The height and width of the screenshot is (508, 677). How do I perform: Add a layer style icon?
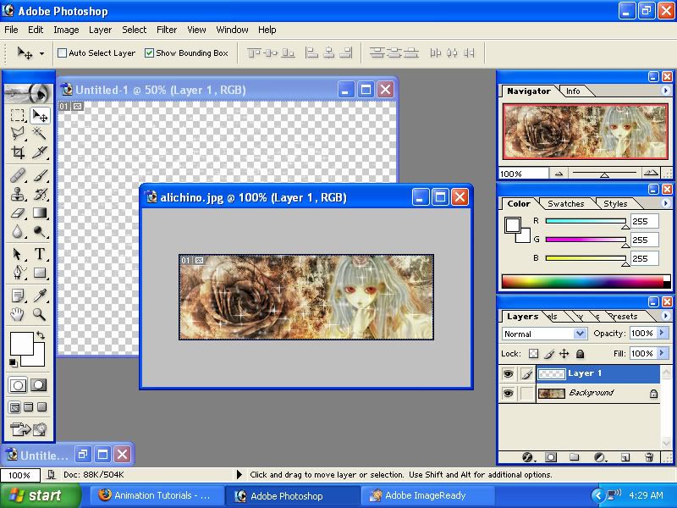tap(527, 457)
